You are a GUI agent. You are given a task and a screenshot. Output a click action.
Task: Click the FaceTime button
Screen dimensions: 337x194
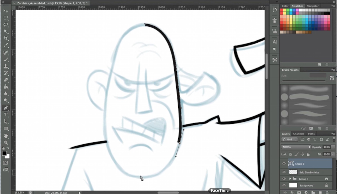[x=219, y=190]
